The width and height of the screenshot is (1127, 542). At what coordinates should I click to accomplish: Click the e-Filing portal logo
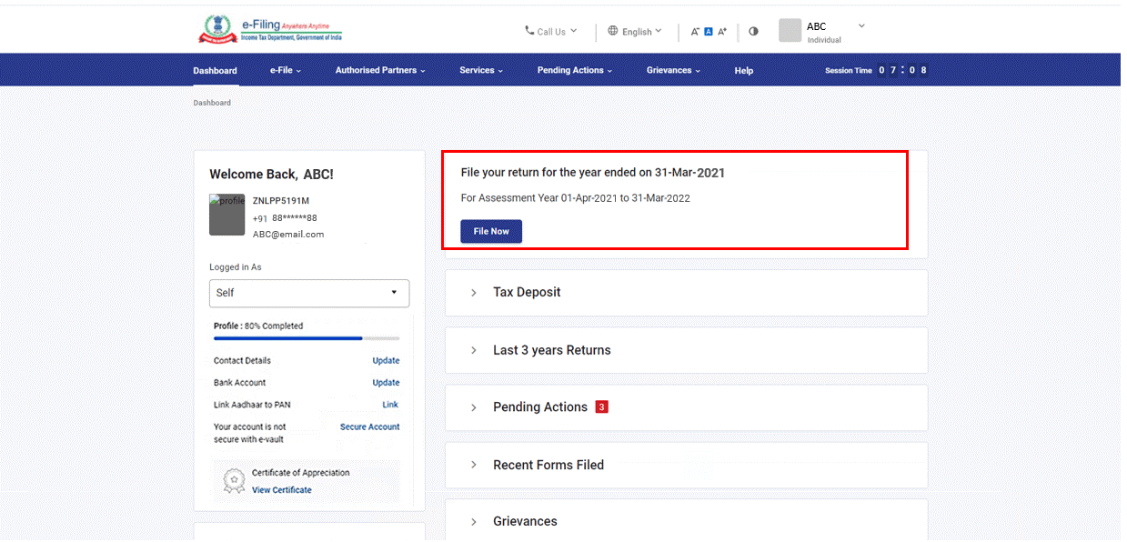pos(270,30)
